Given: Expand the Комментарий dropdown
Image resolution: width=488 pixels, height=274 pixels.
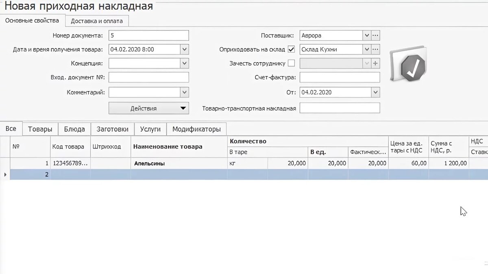Looking at the screenshot, I should (184, 92).
